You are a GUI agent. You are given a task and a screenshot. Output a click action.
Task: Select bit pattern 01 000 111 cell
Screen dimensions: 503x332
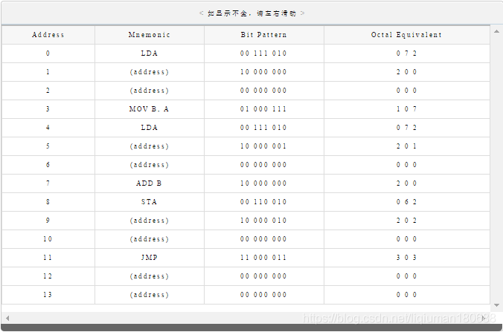(263, 109)
